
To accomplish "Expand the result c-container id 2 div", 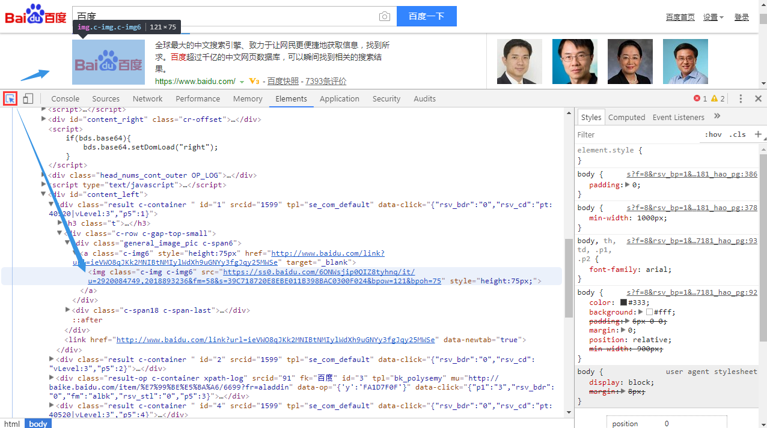I will (x=51, y=360).
